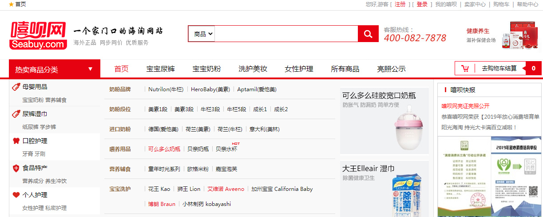The height and width of the screenshot is (217, 543).
Task: Click 成长2 link
Action: click(x=281, y=109)
